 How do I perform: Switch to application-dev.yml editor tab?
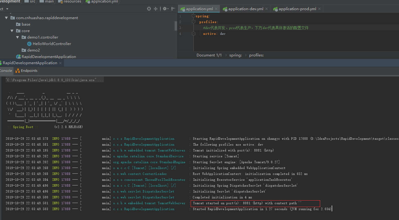click(245, 9)
